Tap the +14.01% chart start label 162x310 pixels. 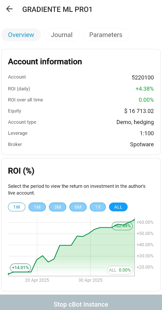point(20,268)
